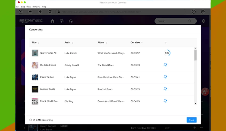
Task: Open converter settings gear in toolbar
Action: [203, 12]
